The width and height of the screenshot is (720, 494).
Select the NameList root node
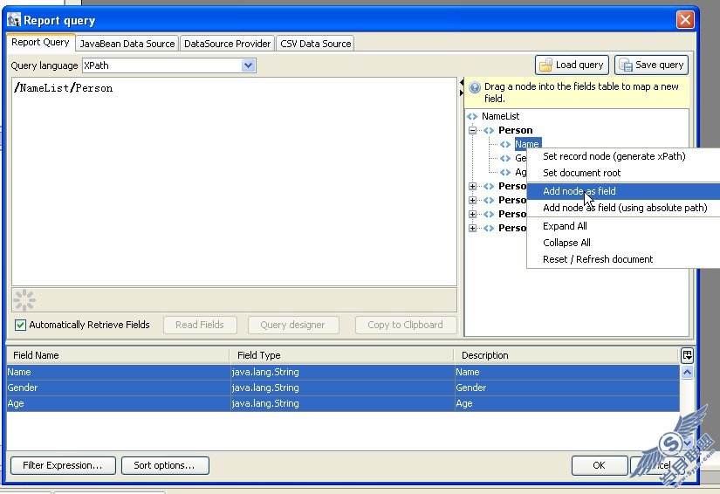point(501,117)
